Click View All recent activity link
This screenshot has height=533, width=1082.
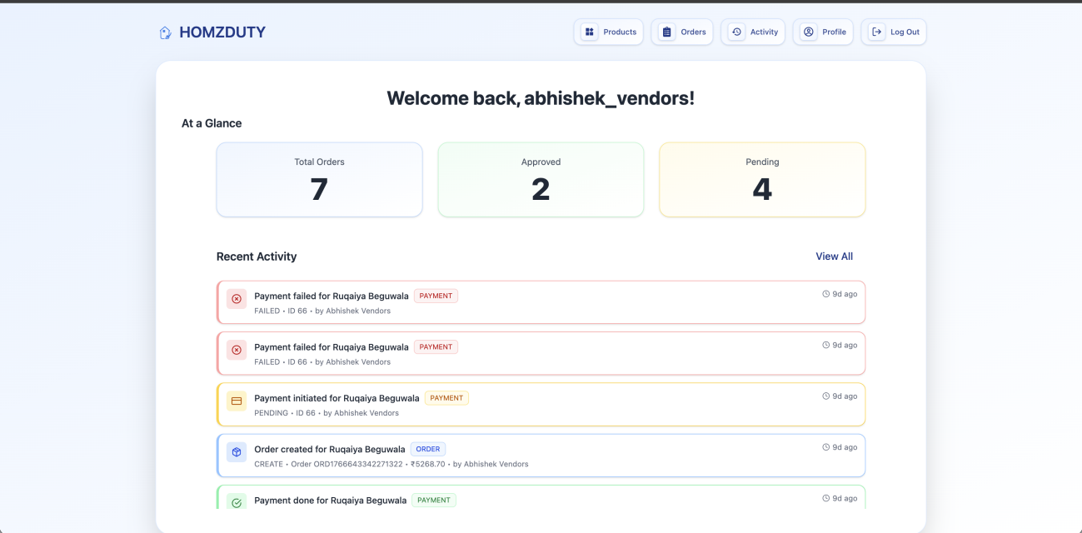tap(834, 257)
